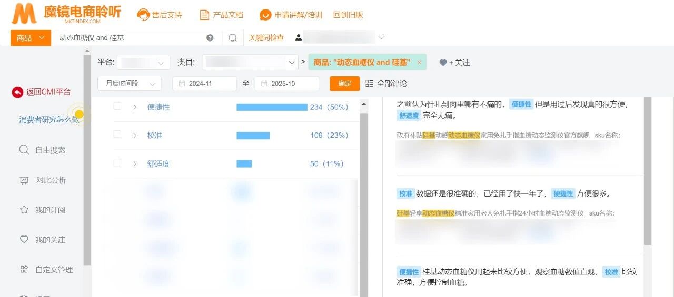Click the help question mark icon

(x=210, y=38)
